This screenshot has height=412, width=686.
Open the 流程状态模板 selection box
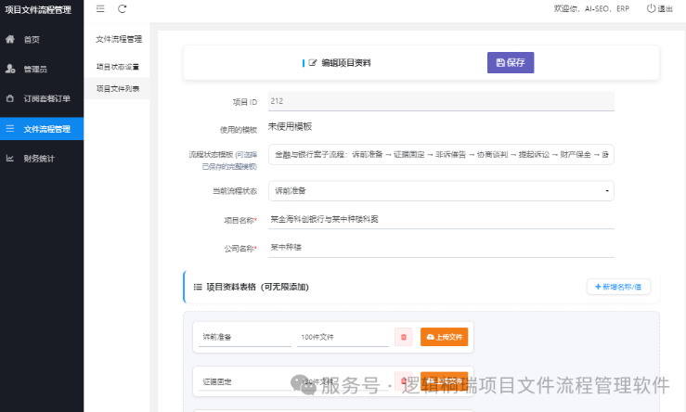[441, 154]
